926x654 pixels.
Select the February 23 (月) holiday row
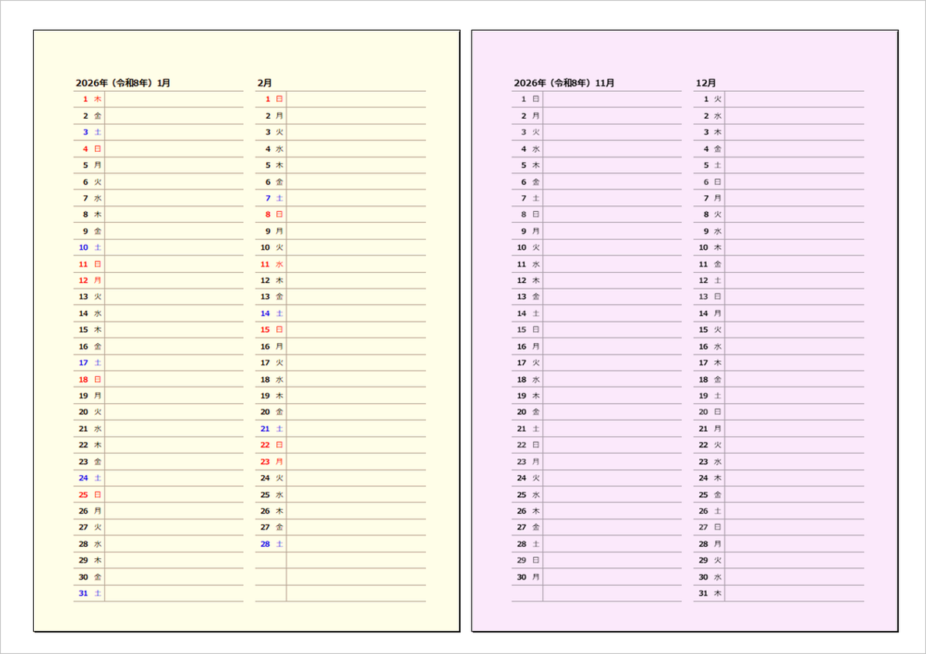coord(340,462)
